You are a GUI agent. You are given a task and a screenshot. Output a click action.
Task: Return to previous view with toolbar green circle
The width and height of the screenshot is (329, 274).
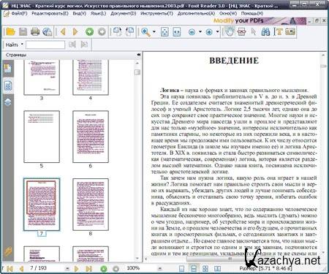click(89, 31)
